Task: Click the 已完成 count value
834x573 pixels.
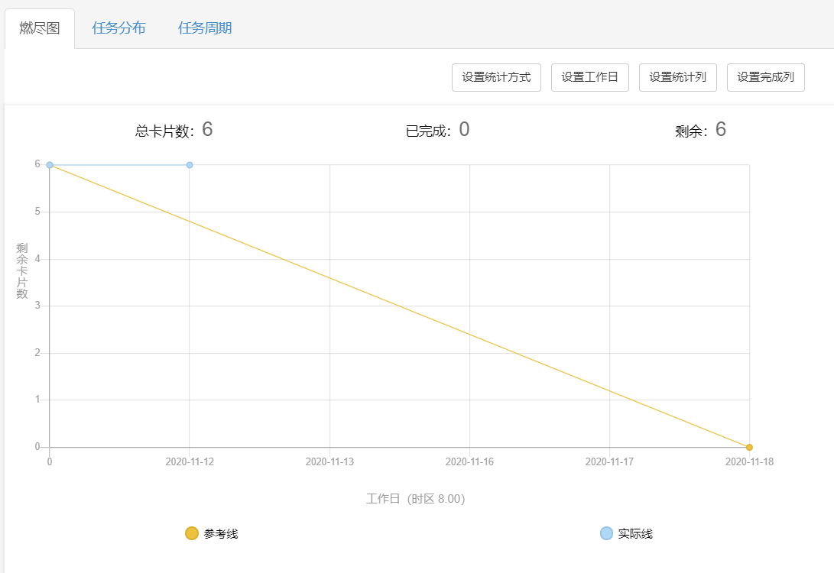Action: point(464,129)
